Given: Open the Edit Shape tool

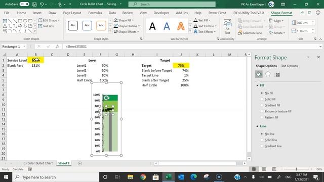Looking at the screenshot, I should [49, 20].
